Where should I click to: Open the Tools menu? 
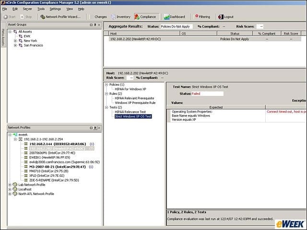click(41, 9)
